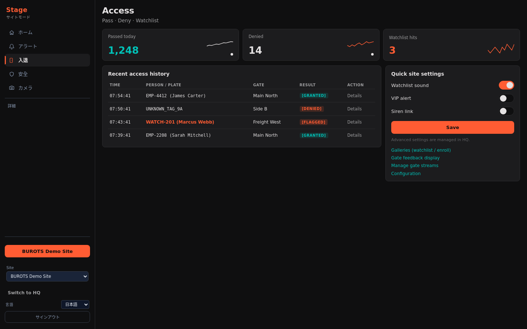Screen dimensions: 527x329
Task: Click the TIME column header
Action: point(115,85)
